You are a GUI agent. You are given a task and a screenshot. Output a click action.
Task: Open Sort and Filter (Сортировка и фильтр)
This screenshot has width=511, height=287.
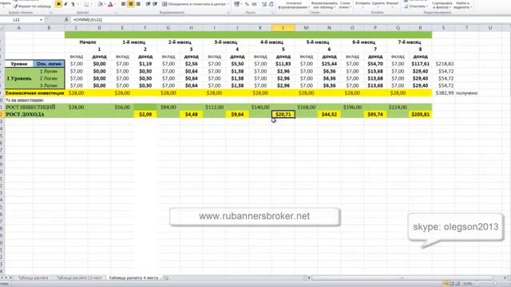click(x=442, y=5)
